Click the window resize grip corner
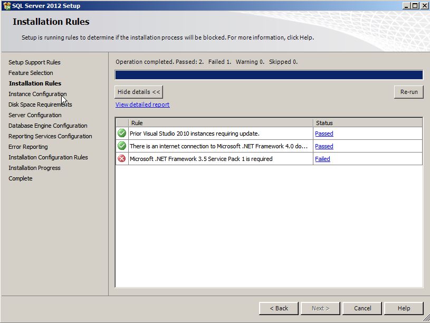 426,319
